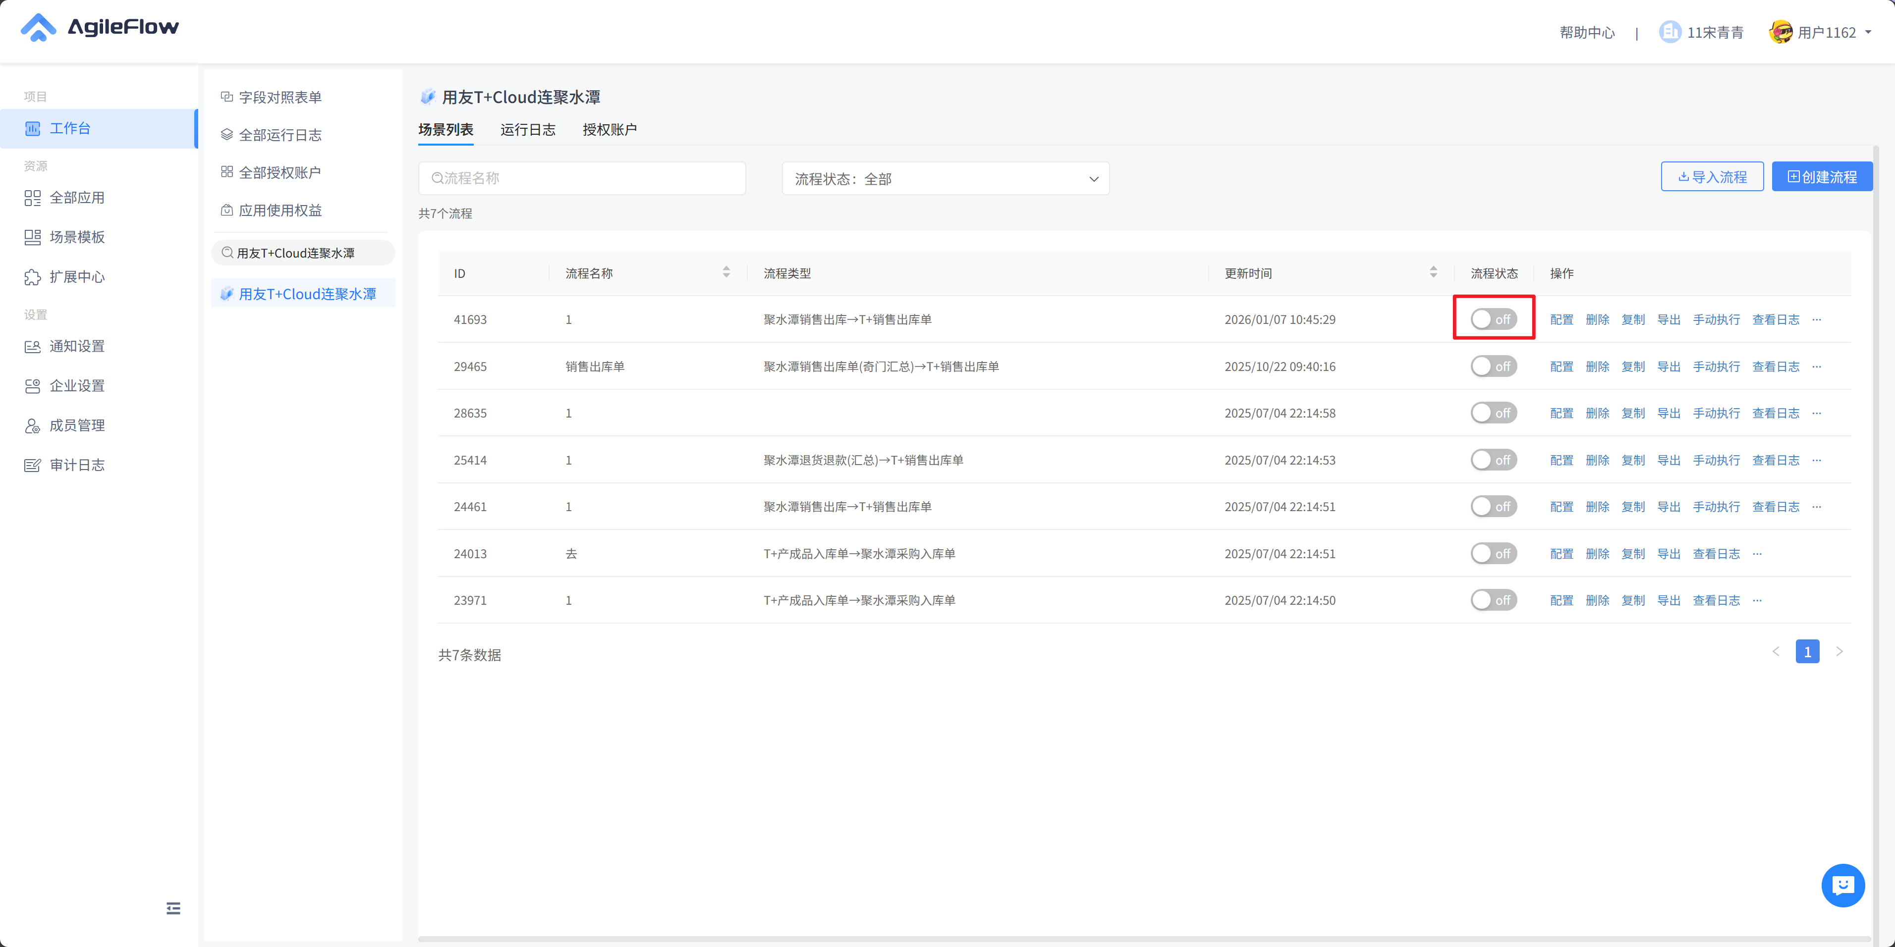Open the 流程状态：全部 dropdown

pyautogui.click(x=946, y=179)
